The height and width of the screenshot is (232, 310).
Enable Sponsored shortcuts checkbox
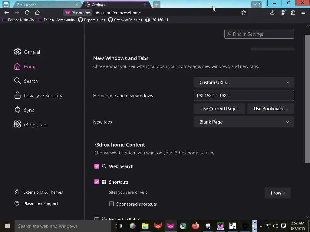[x=111, y=204]
